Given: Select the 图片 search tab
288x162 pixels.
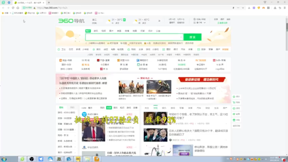Looking at the screenshot, I should [111, 31].
